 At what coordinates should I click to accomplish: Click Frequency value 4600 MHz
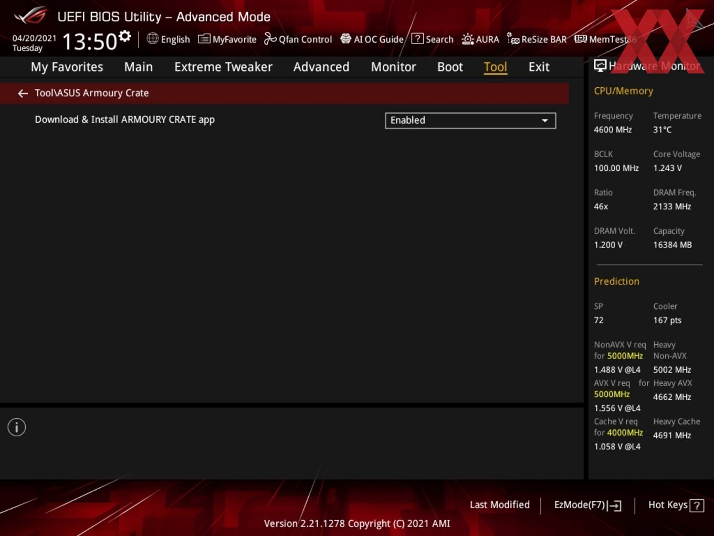(613, 130)
